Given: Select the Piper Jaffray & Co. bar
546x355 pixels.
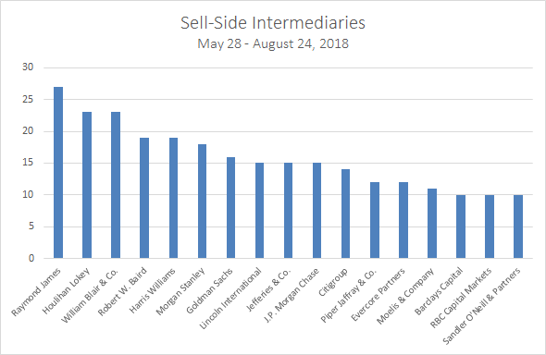Looking at the screenshot, I should point(375,220).
